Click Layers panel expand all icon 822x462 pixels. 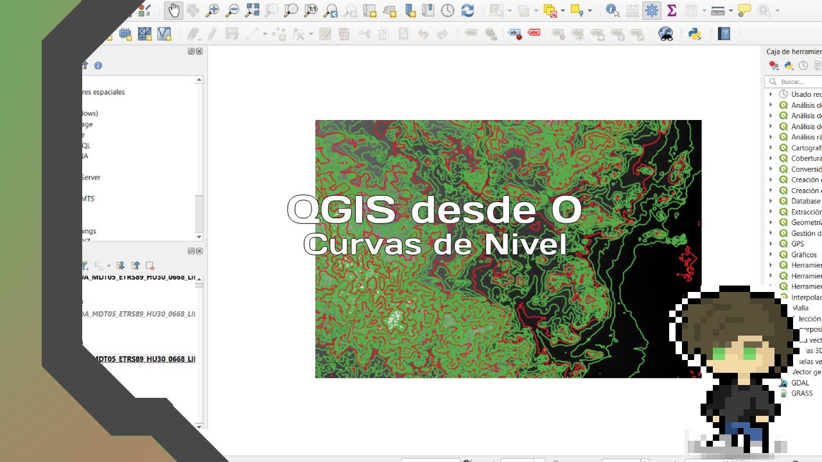[x=120, y=266]
